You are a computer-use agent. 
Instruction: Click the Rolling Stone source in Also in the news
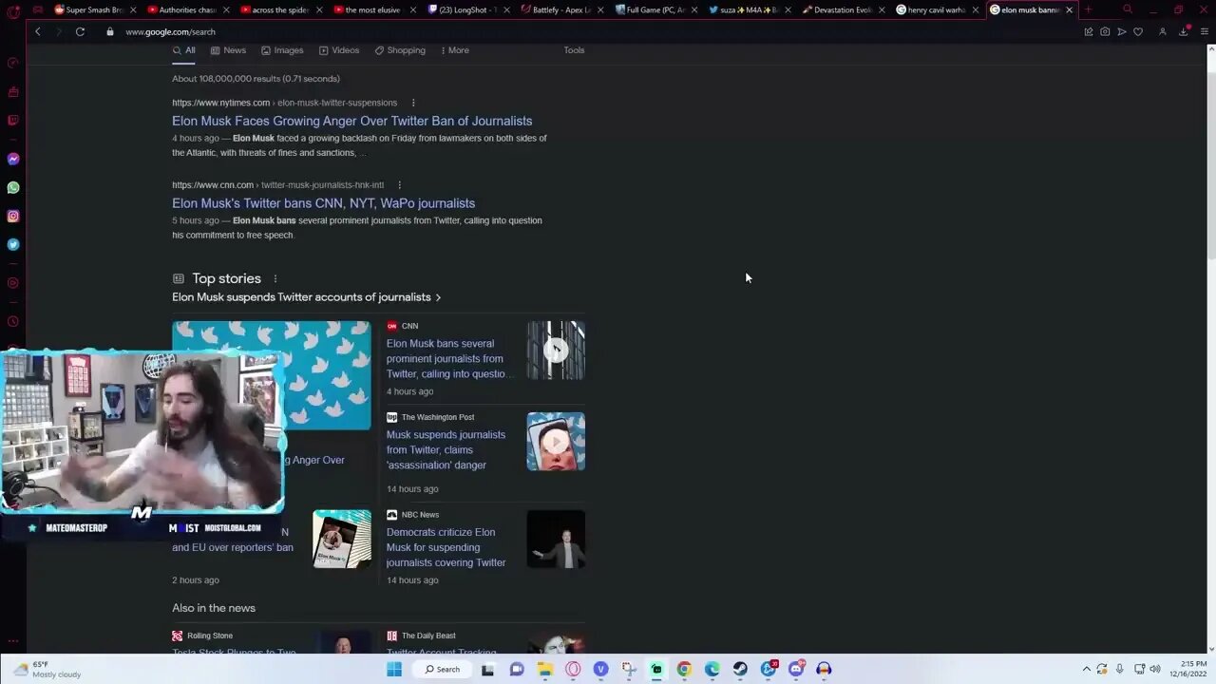pyautogui.click(x=202, y=636)
